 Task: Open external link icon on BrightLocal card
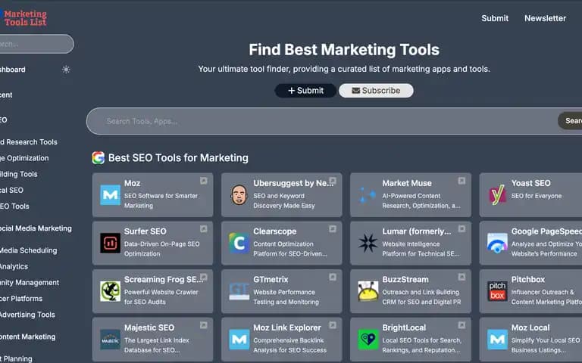[x=462, y=325]
